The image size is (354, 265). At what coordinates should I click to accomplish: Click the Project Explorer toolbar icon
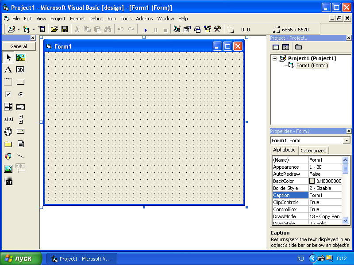(x=177, y=29)
